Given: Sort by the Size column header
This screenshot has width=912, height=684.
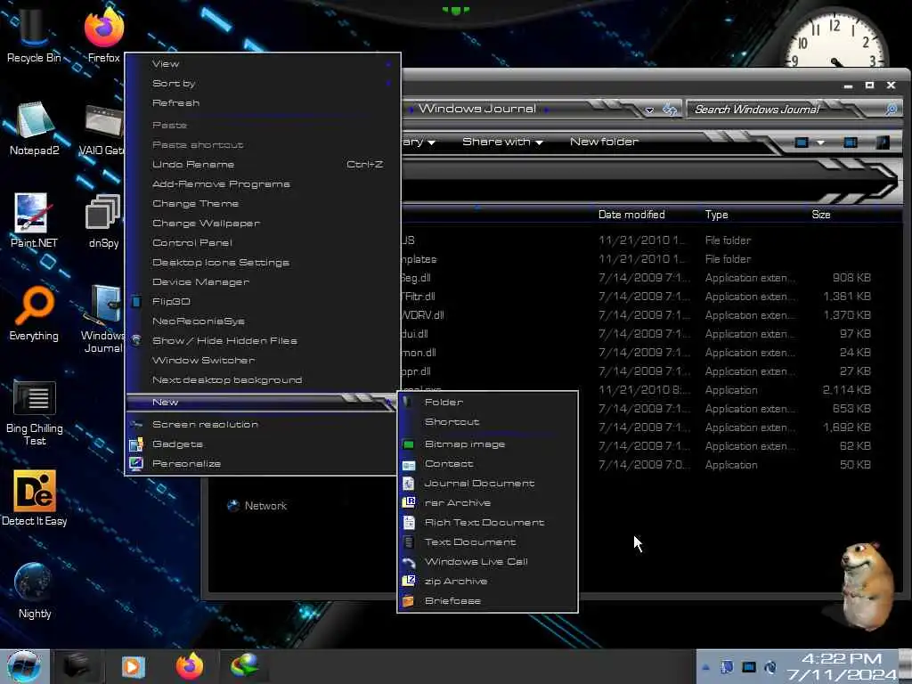Looking at the screenshot, I should 820,215.
